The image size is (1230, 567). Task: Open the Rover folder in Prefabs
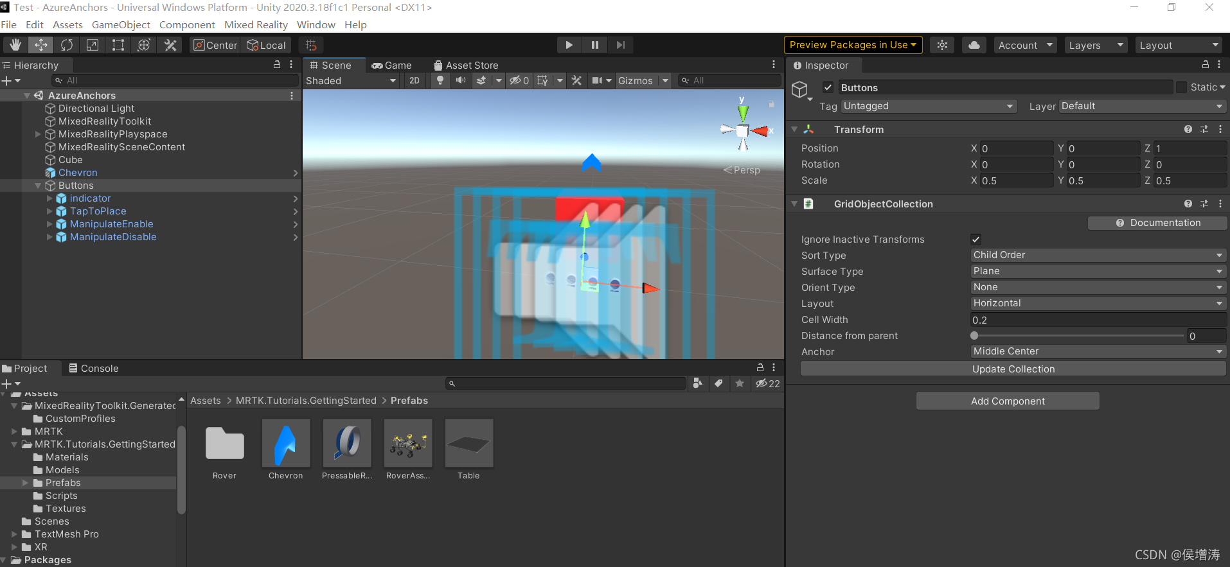tap(225, 443)
